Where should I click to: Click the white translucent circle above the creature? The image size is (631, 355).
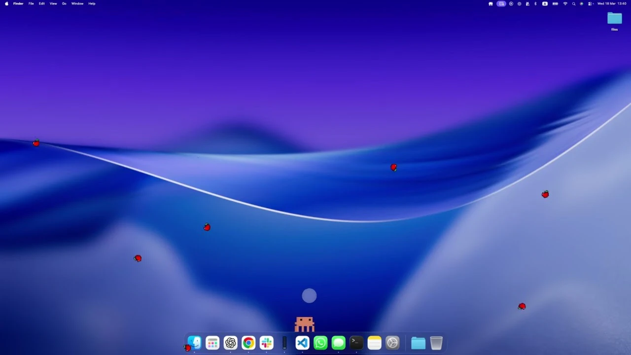click(309, 296)
